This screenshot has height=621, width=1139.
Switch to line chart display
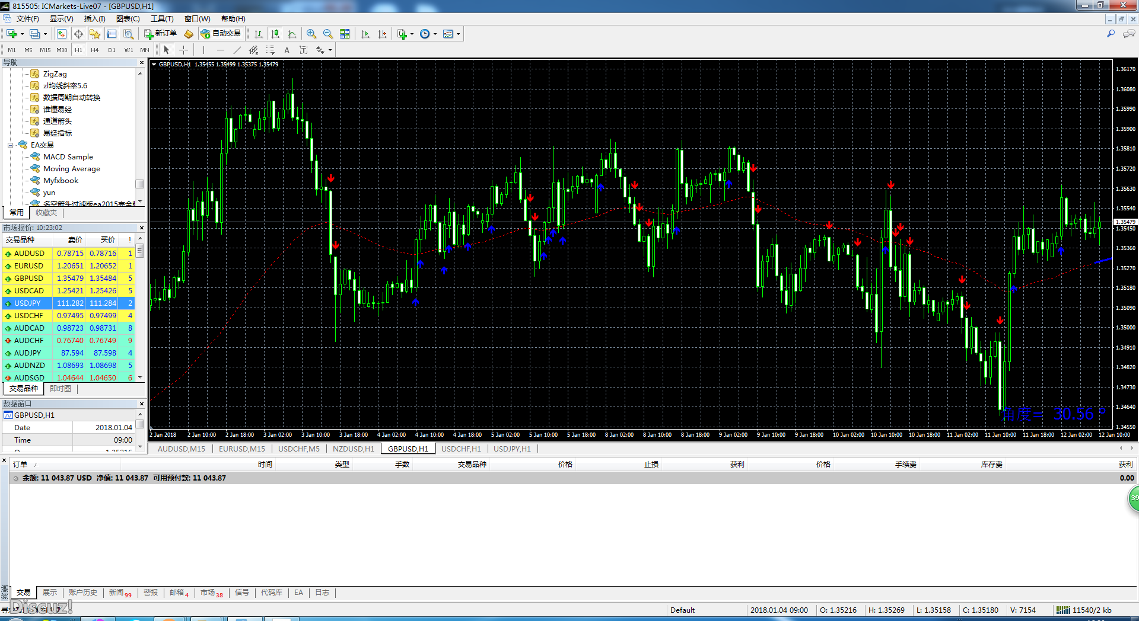click(x=292, y=34)
